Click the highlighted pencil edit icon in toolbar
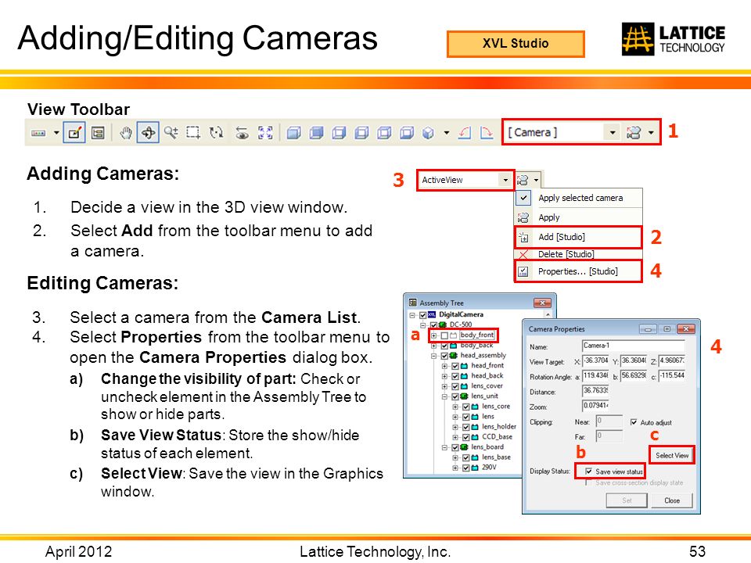This screenshot has width=751, height=563. click(x=74, y=133)
